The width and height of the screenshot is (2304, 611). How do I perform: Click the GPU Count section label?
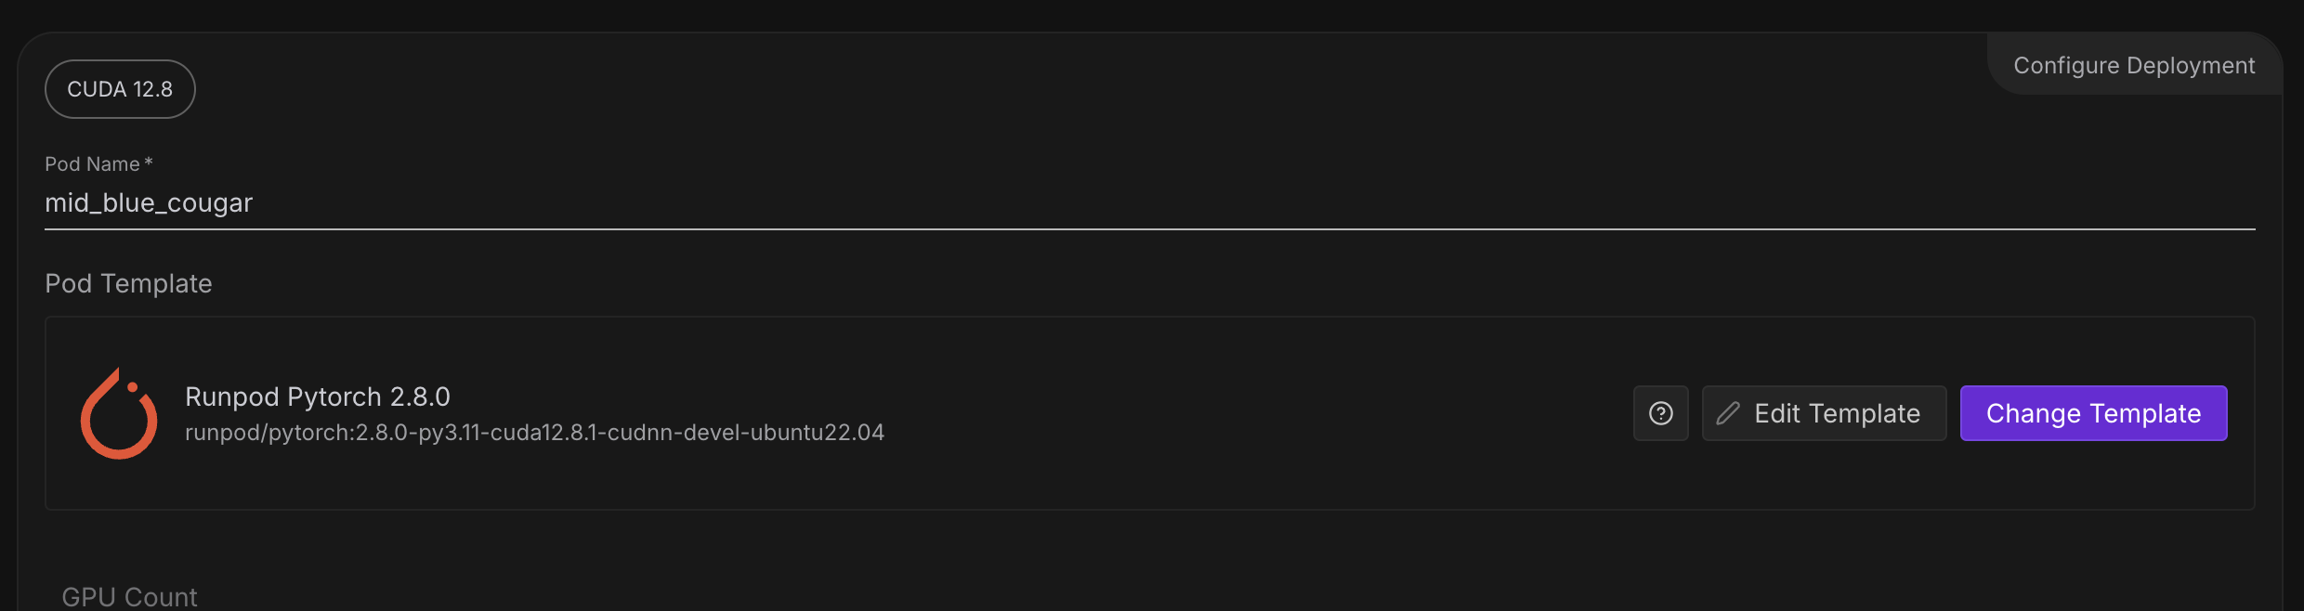click(x=129, y=596)
